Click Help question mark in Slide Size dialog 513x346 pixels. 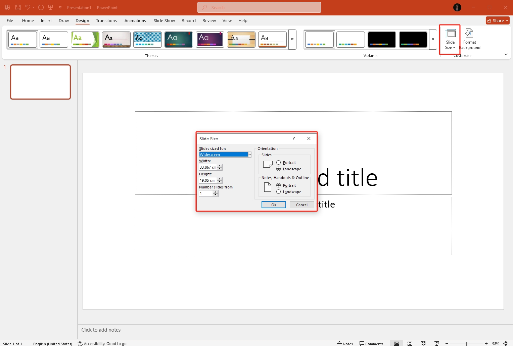(x=294, y=138)
